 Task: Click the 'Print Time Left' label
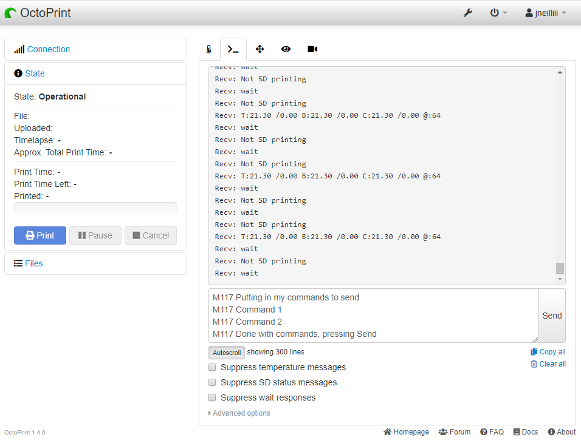[43, 184]
